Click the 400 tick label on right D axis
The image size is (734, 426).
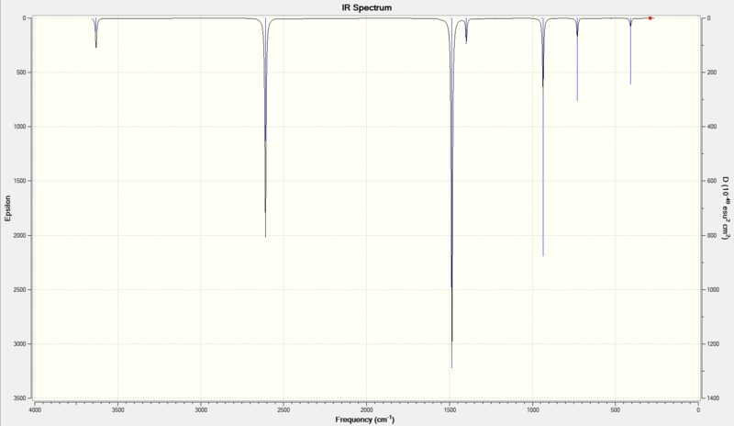712,127
